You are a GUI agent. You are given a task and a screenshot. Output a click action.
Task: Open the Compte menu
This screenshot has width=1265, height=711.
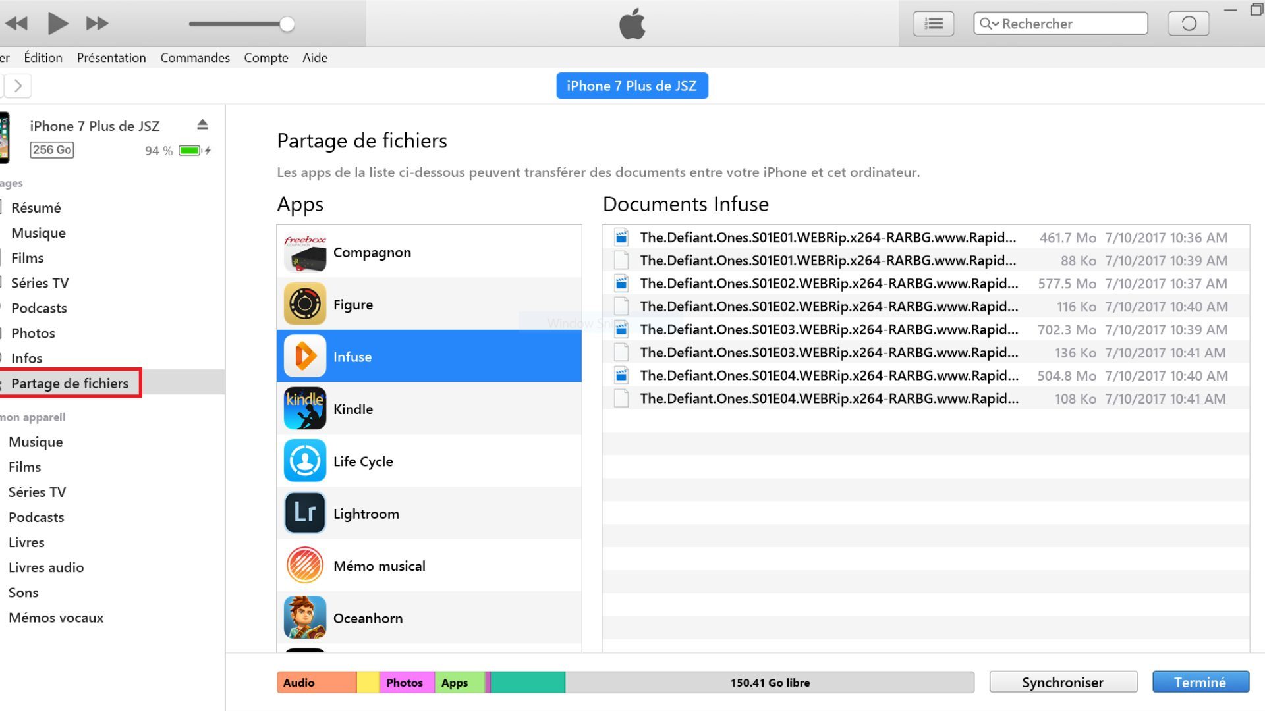click(266, 58)
